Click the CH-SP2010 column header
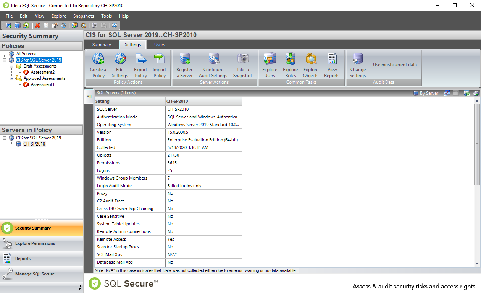The height and width of the screenshot is (293, 481). (203, 101)
